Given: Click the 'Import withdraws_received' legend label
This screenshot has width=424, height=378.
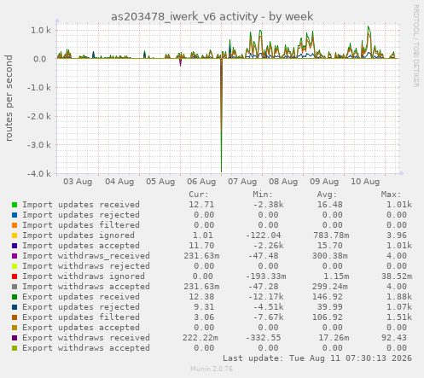Looking at the screenshot, I should click(86, 256).
